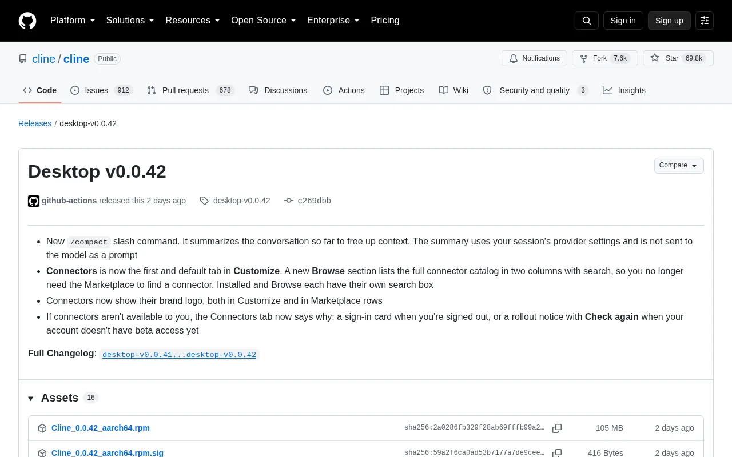Open the desktop-v0.0.42 tag link

(x=241, y=201)
